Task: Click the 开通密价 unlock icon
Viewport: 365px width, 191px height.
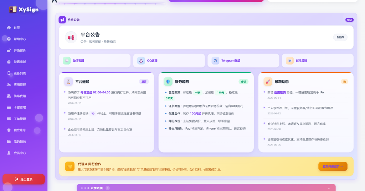Action: [x=9, y=50]
